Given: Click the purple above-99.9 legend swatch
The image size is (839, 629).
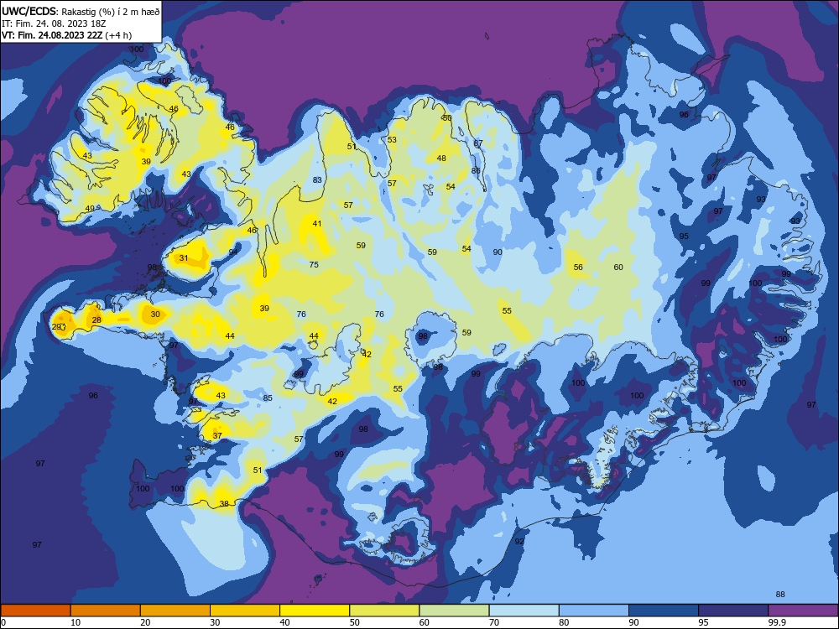Looking at the screenshot, I should [x=803, y=611].
